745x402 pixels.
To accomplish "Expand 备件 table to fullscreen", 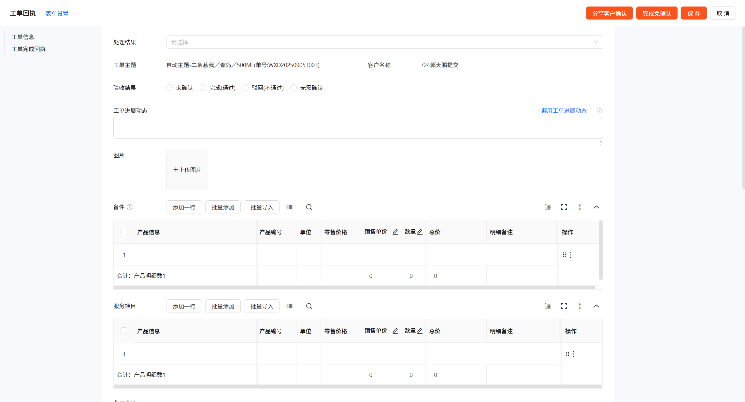I will pyautogui.click(x=564, y=207).
